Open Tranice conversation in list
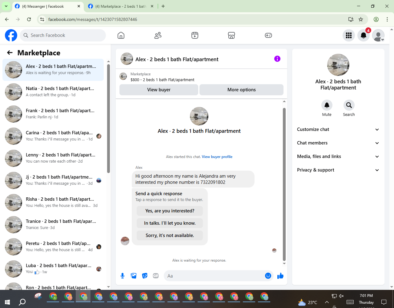 point(53,224)
